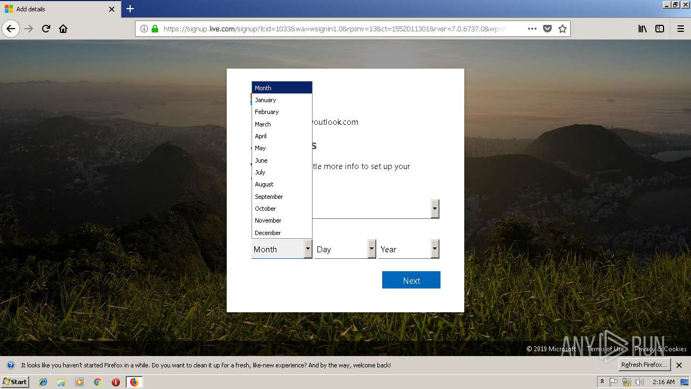
Task: Select the Add details tab
Action: 60,9
